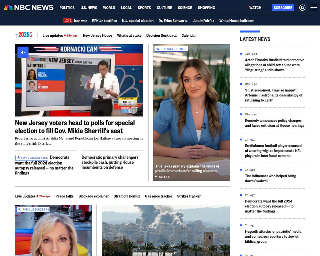Image resolution: width=320 pixels, height=256 pixels.
Task: Open the user account profile icon
Action: tap(302, 8)
